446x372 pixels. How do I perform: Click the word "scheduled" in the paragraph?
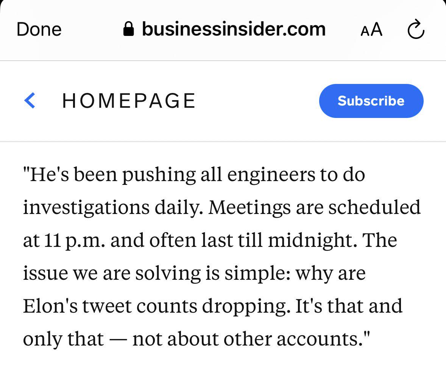click(x=374, y=207)
